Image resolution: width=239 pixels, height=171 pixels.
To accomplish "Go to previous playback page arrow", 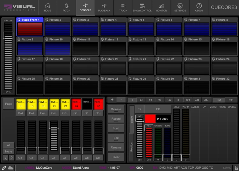I will [6, 158].
